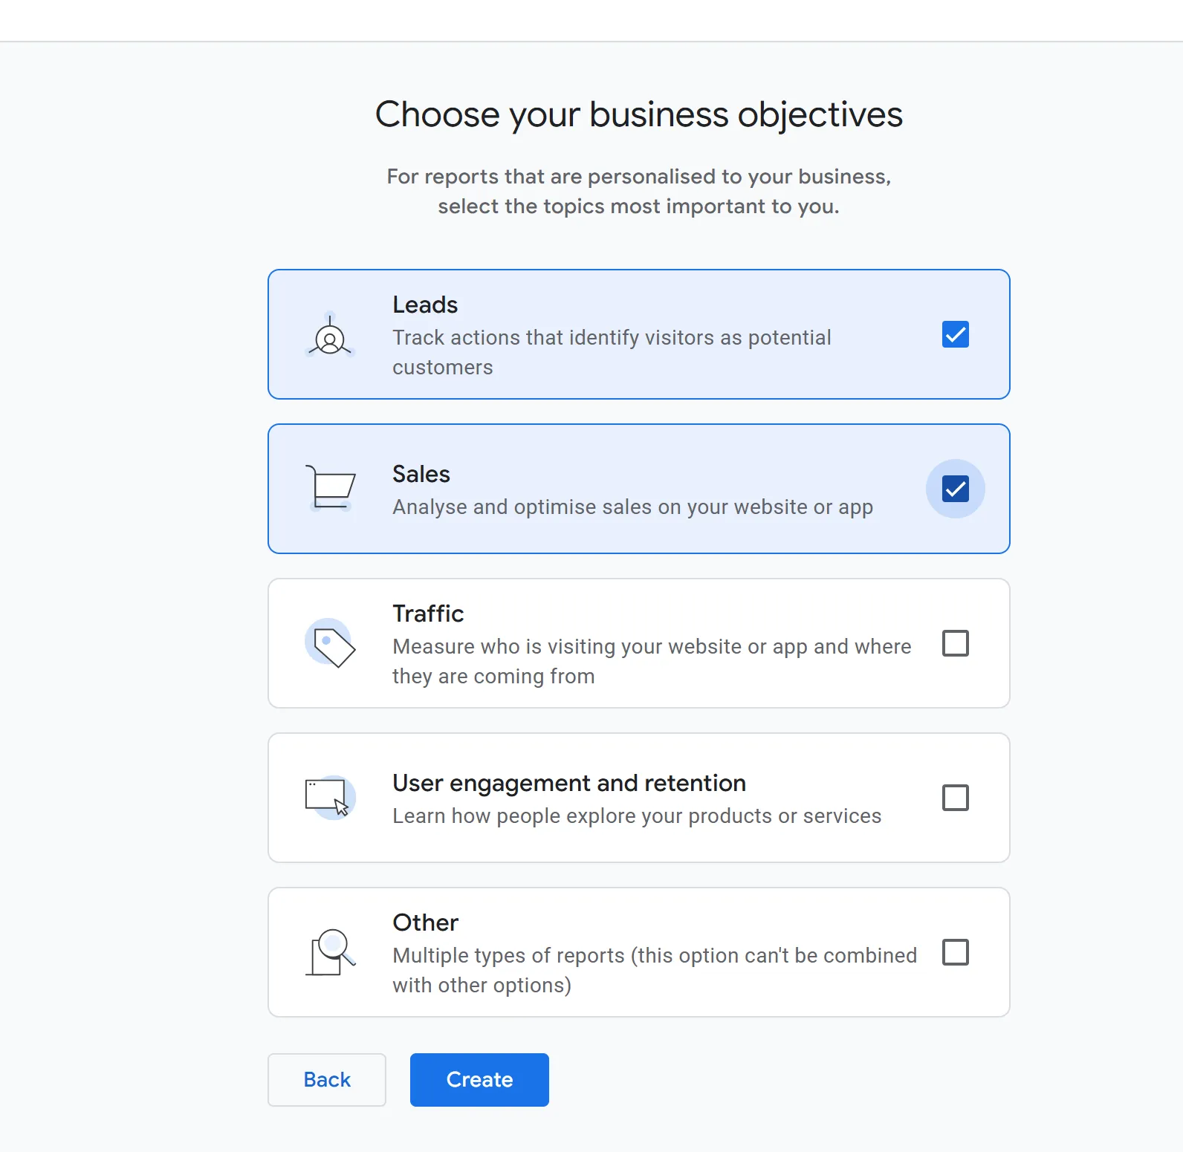The width and height of the screenshot is (1183, 1152).
Task: Click the User engagement browser cursor icon
Action: [x=330, y=797]
